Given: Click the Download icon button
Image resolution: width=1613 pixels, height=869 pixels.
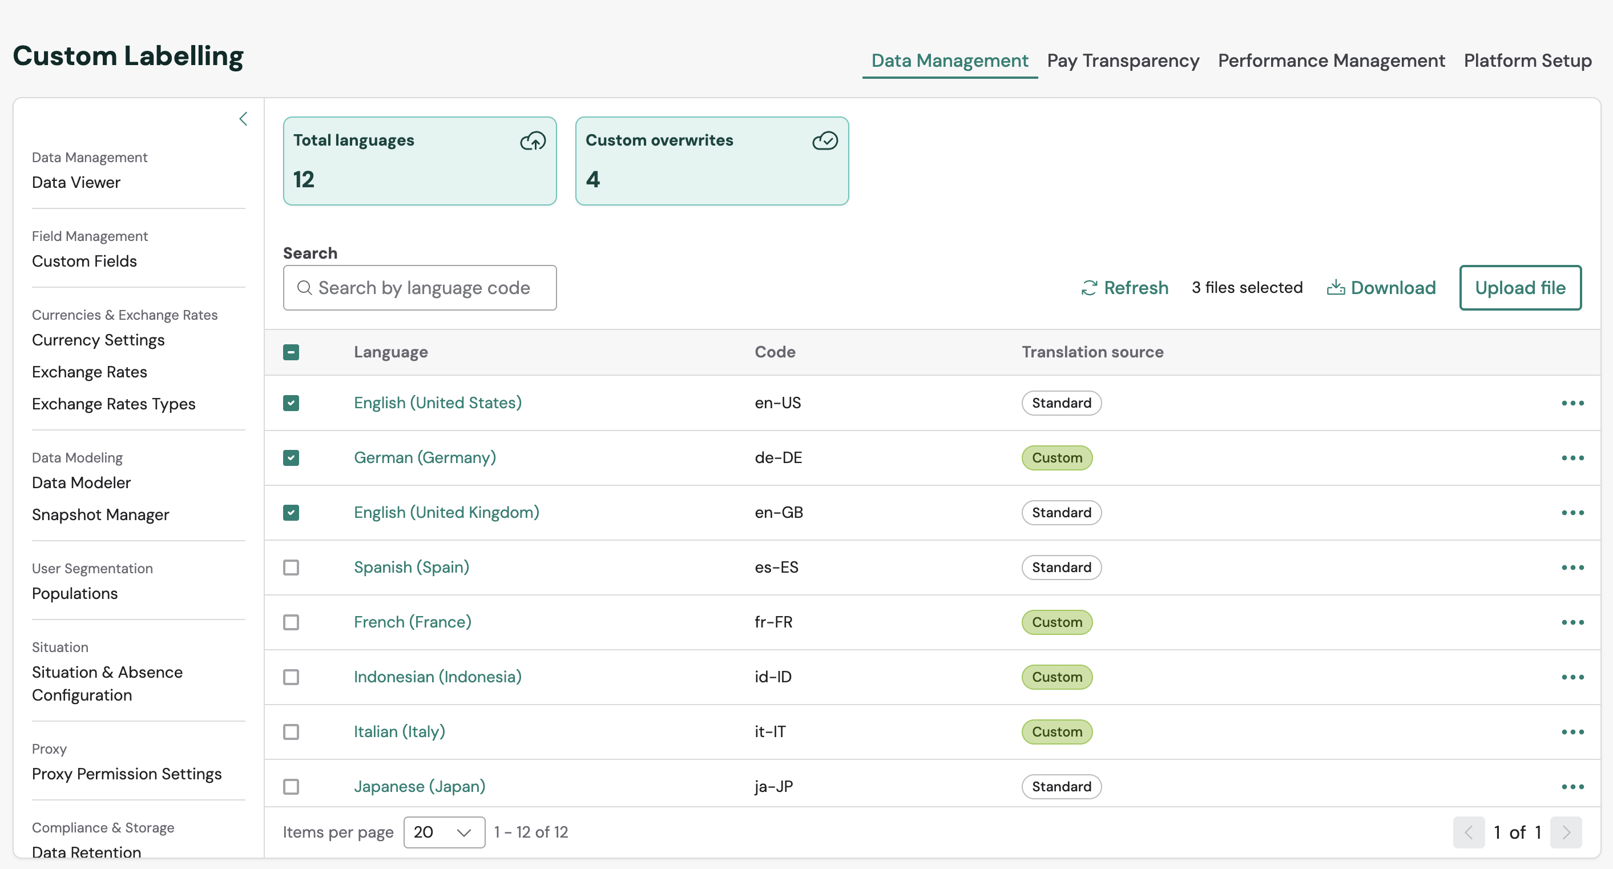Looking at the screenshot, I should (x=1335, y=288).
